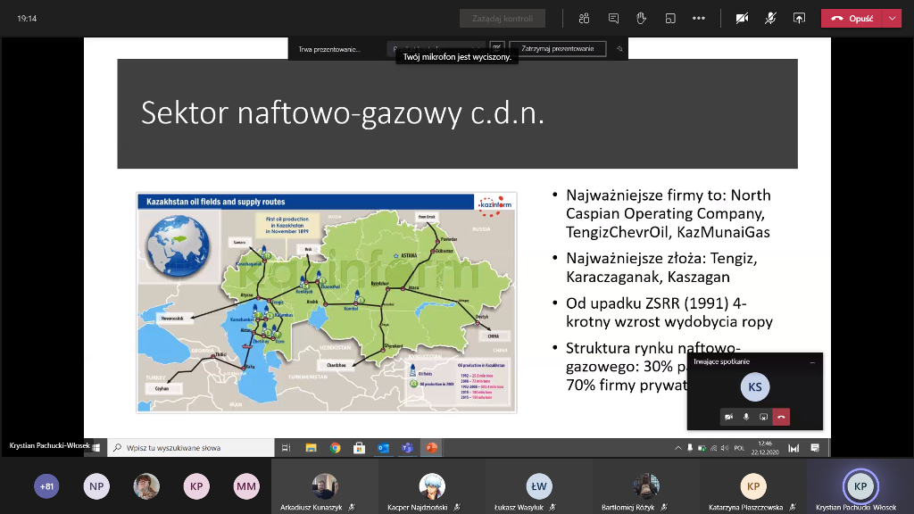Image resolution: width=914 pixels, height=514 pixels.
Task: Open more actions ellipsis menu
Action: pyautogui.click(x=698, y=18)
